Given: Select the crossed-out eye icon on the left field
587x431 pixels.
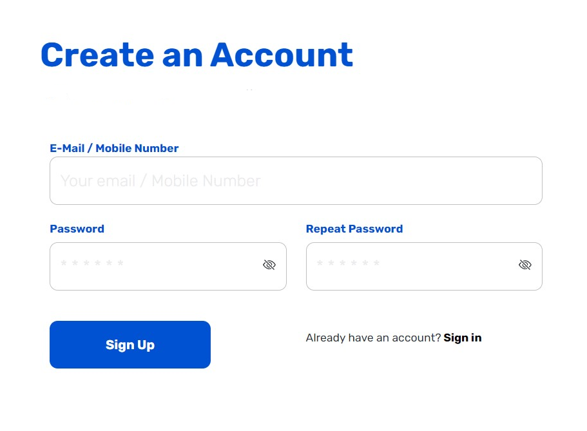Looking at the screenshot, I should (x=269, y=264).
